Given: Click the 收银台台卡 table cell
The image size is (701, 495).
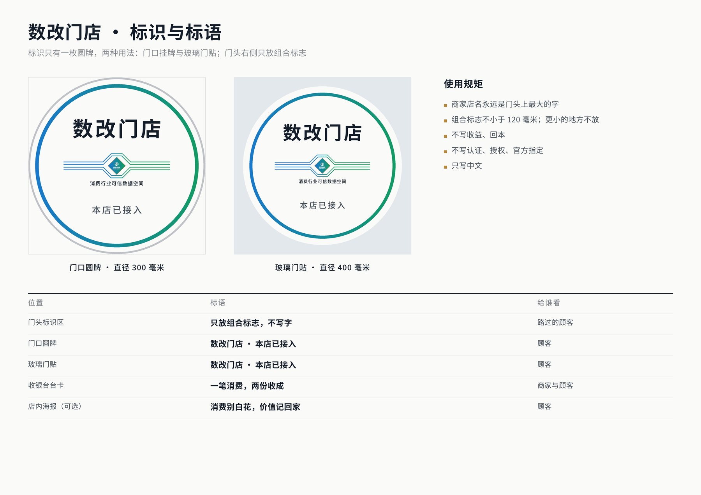Looking at the screenshot, I should coord(46,385).
